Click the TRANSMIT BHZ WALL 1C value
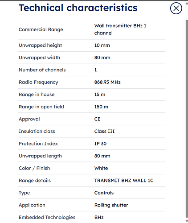Image resolution: width=188 pixels, height=223 pixels. [x=124, y=181]
